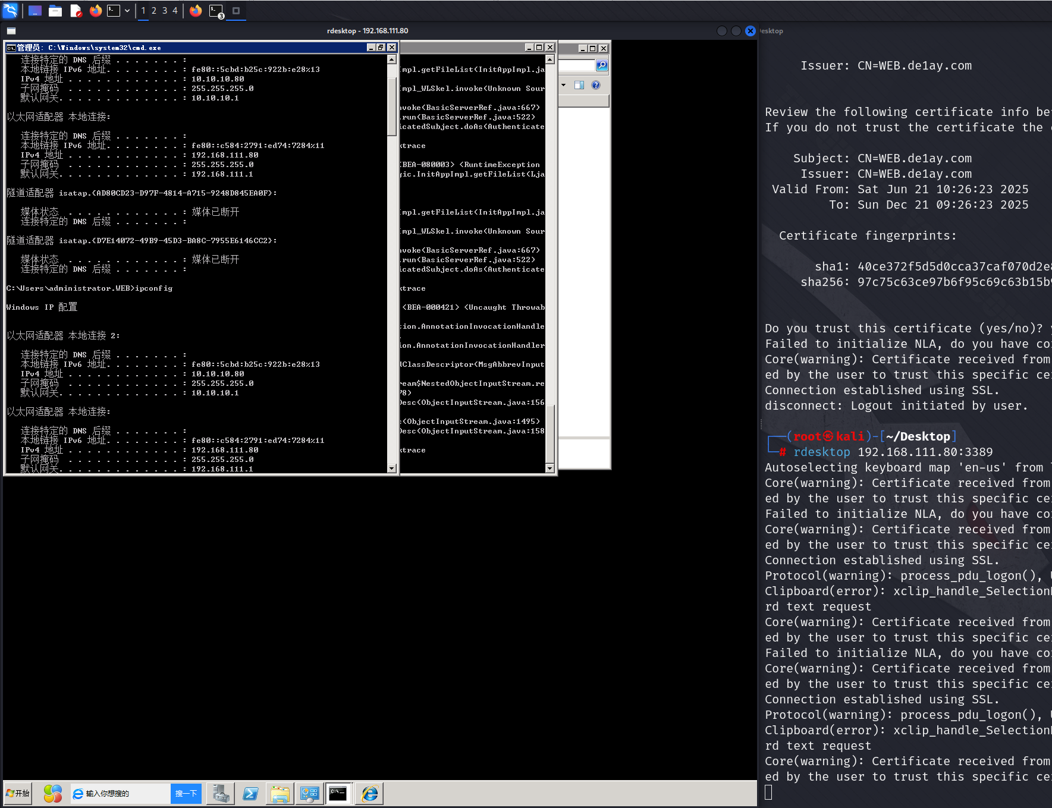Viewport: 1052px width, 808px height.
Task: Open Internet Explorer from Windows taskbar
Action: (369, 793)
